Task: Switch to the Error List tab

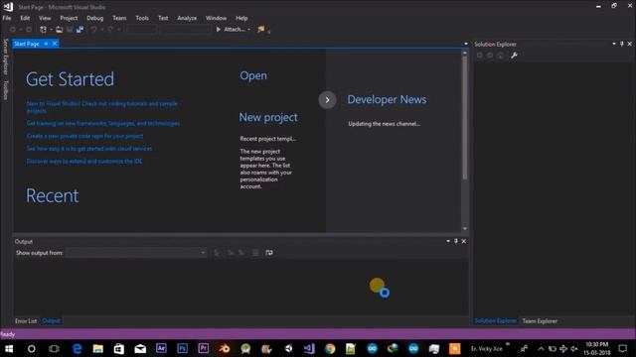Action: point(26,321)
